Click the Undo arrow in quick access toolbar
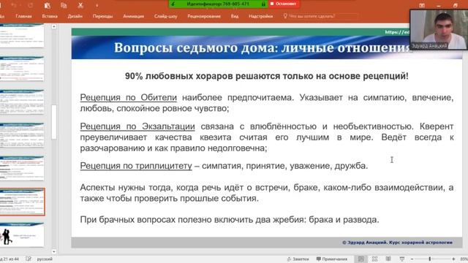This screenshot has width=468, height=263. coord(14,5)
